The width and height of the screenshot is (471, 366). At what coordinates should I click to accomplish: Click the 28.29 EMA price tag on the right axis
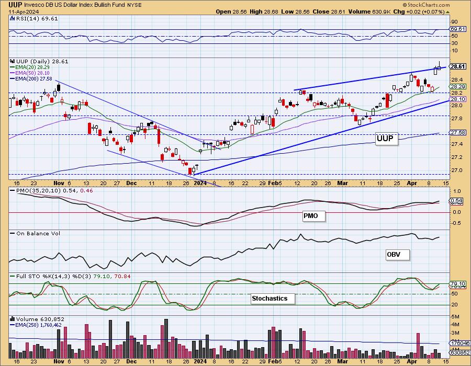(x=458, y=86)
